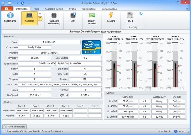Click the L3 Unified associativity 12-way
191x135 pixels.
(x=159, y=117)
